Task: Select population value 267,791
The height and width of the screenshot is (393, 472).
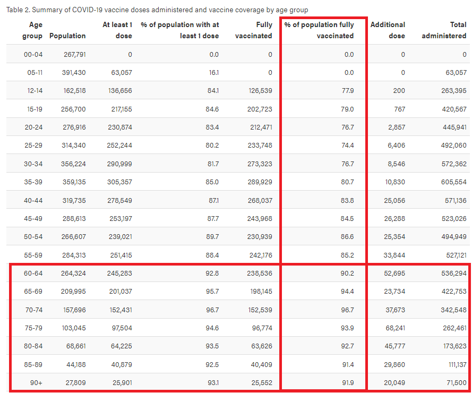Action: tap(75, 55)
